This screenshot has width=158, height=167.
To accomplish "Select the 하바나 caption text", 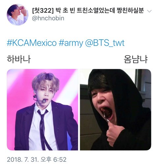I will pos(19,59).
